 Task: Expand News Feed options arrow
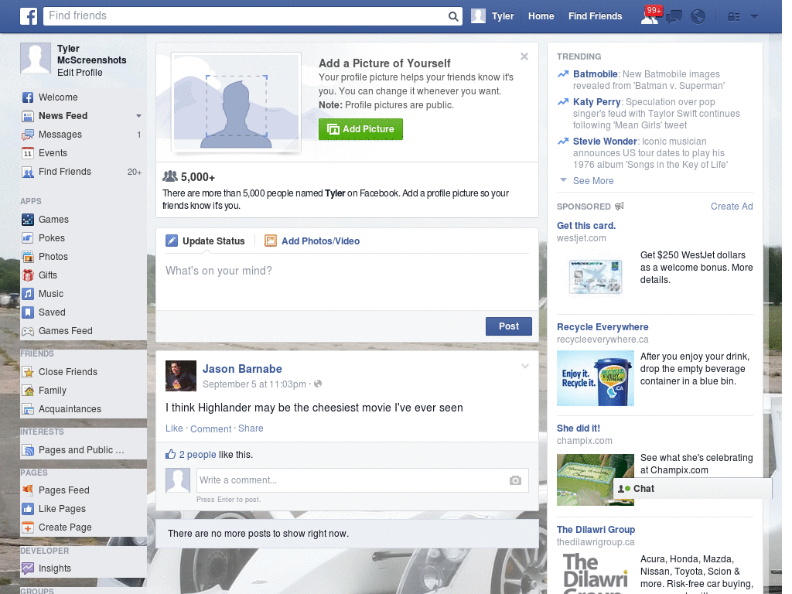(x=138, y=116)
